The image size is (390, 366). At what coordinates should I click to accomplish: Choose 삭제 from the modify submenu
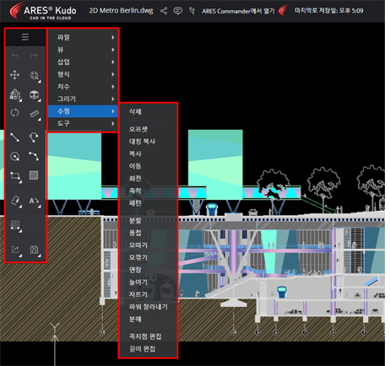tap(149, 111)
